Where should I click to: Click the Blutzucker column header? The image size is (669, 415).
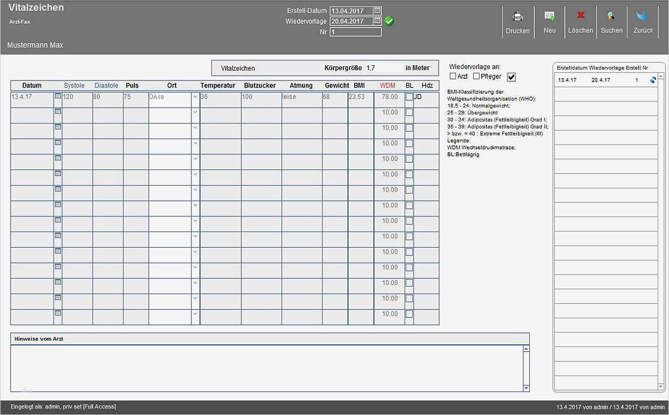click(260, 85)
